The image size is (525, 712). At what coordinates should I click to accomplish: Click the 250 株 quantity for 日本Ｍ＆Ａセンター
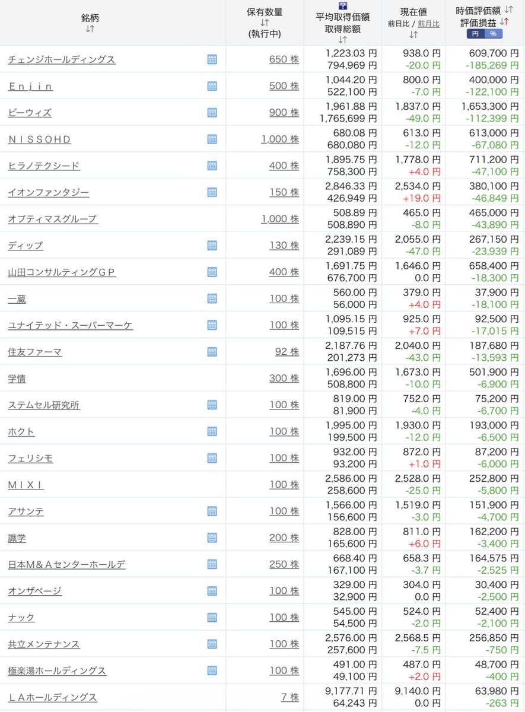click(284, 564)
